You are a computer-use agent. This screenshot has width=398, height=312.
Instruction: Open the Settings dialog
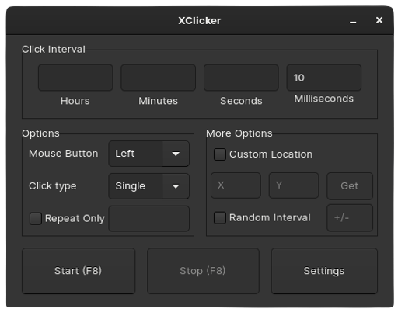(x=324, y=271)
